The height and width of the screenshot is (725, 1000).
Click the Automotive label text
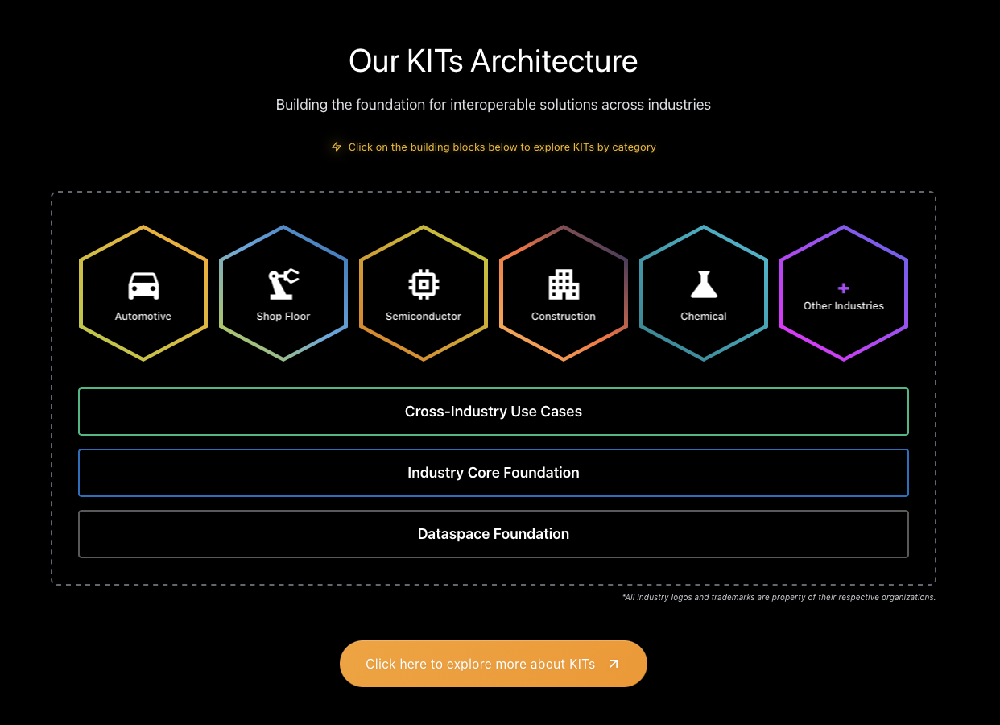[x=143, y=317]
